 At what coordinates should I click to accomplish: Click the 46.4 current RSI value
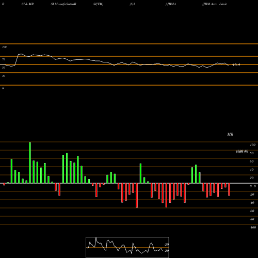click(x=236, y=65)
